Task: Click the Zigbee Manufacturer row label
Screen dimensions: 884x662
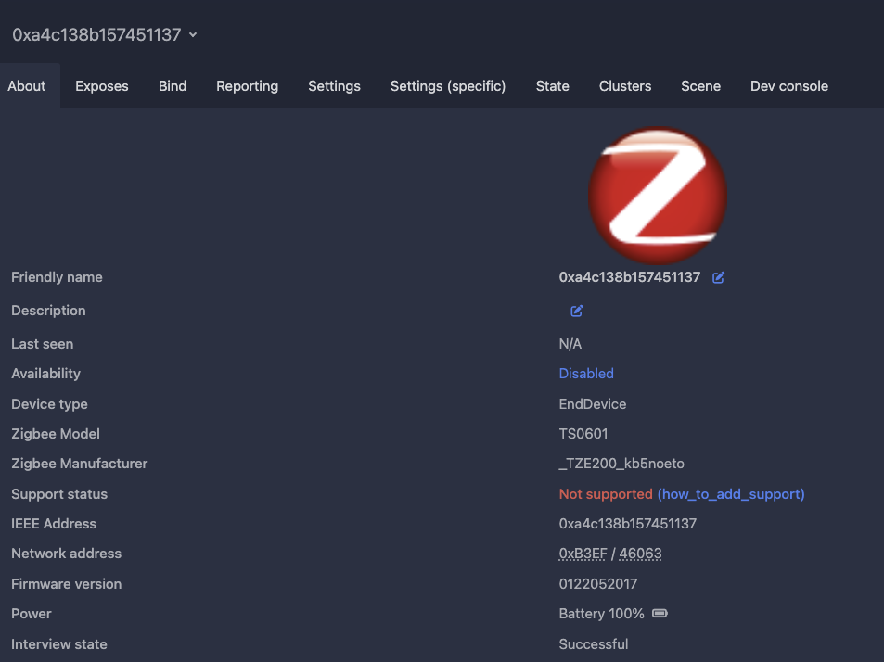Action: point(80,464)
